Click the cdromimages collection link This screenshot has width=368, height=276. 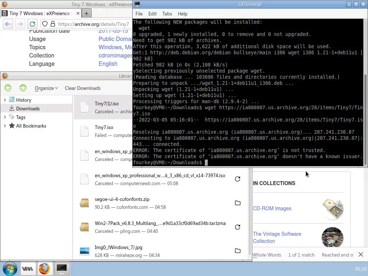coord(115,55)
